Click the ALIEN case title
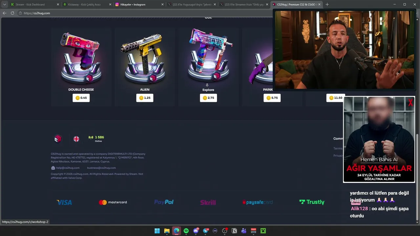This screenshot has height=236, width=420. point(145,89)
